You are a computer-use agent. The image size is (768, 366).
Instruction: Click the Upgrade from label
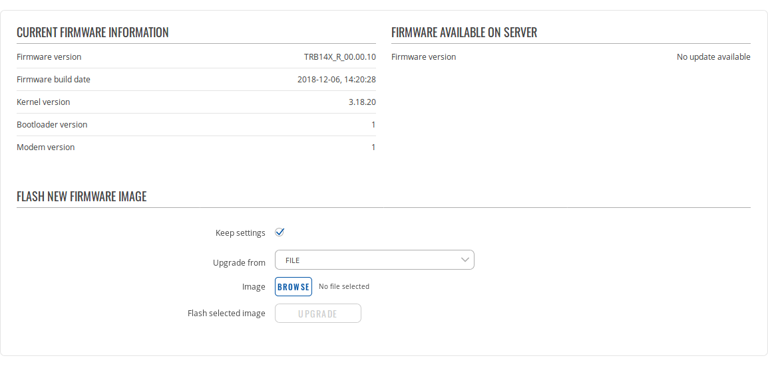tap(239, 263)
